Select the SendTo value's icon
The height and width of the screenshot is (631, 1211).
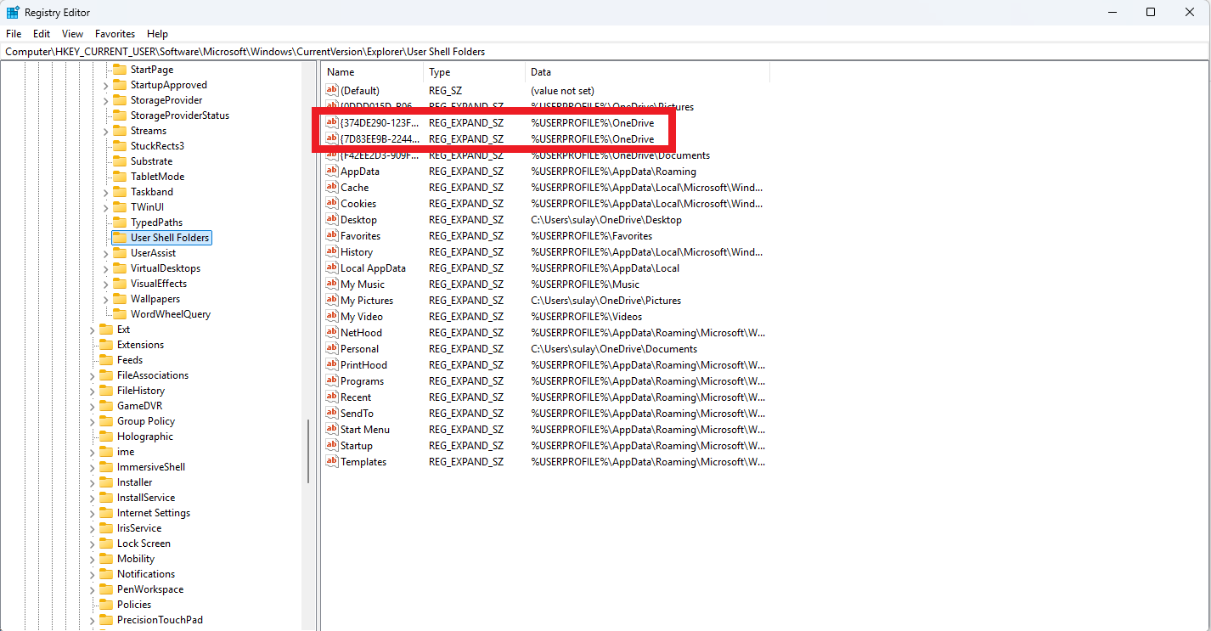click(333, 414)
